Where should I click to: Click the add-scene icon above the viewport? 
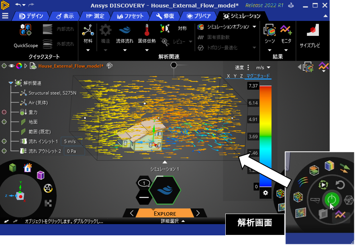(308, 67)
